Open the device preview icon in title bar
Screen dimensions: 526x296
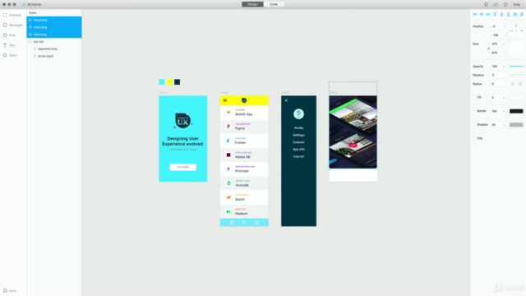[x=486, y=4]
